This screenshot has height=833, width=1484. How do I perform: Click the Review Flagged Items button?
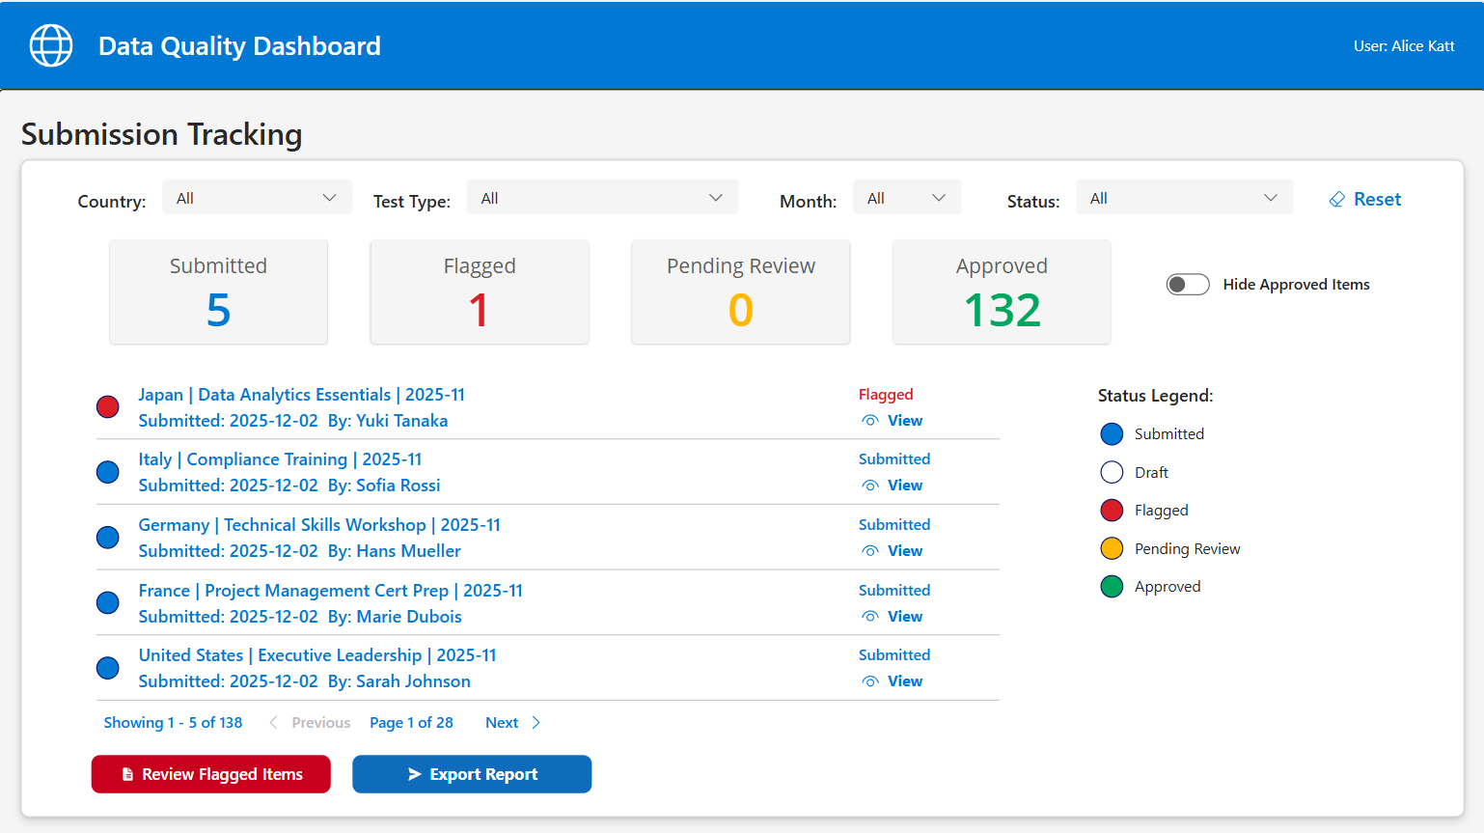tap(210, 773)
